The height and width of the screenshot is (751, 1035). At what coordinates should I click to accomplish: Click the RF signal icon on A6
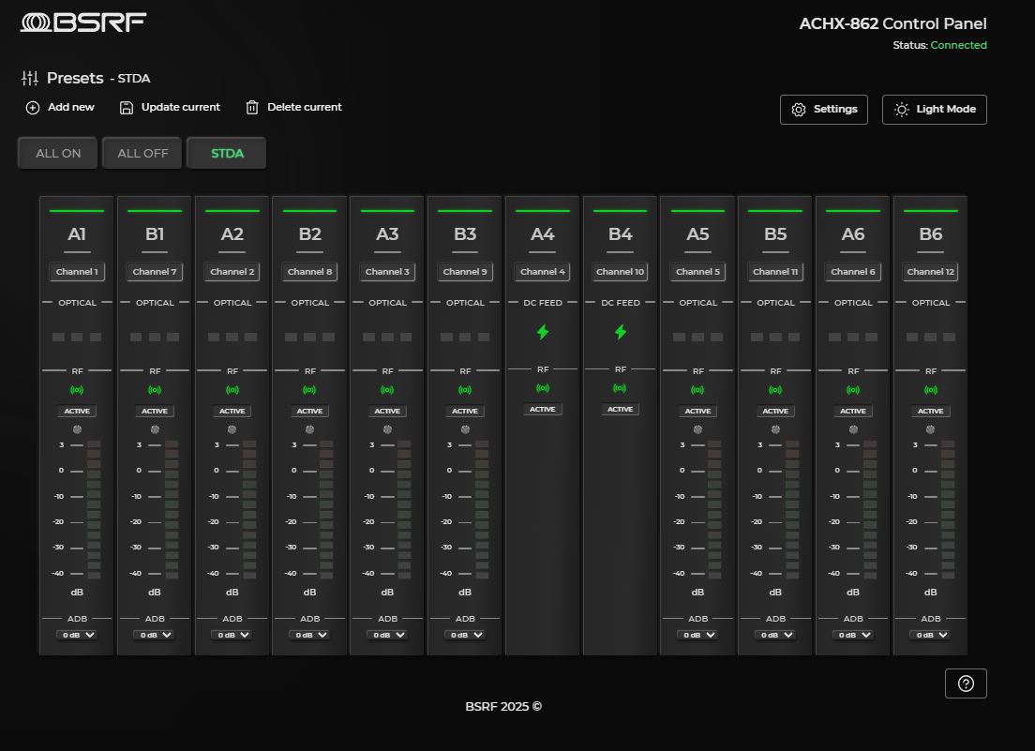(x=853, y=390)
